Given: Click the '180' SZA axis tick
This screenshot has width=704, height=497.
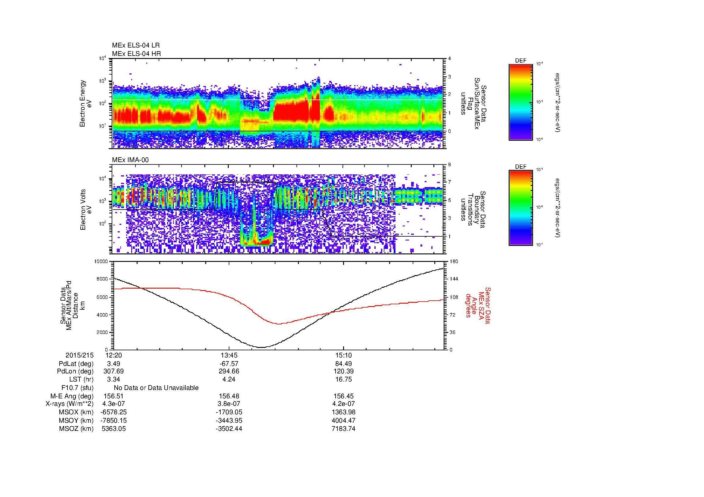Looking at the screenshot, I should point(454,262).
